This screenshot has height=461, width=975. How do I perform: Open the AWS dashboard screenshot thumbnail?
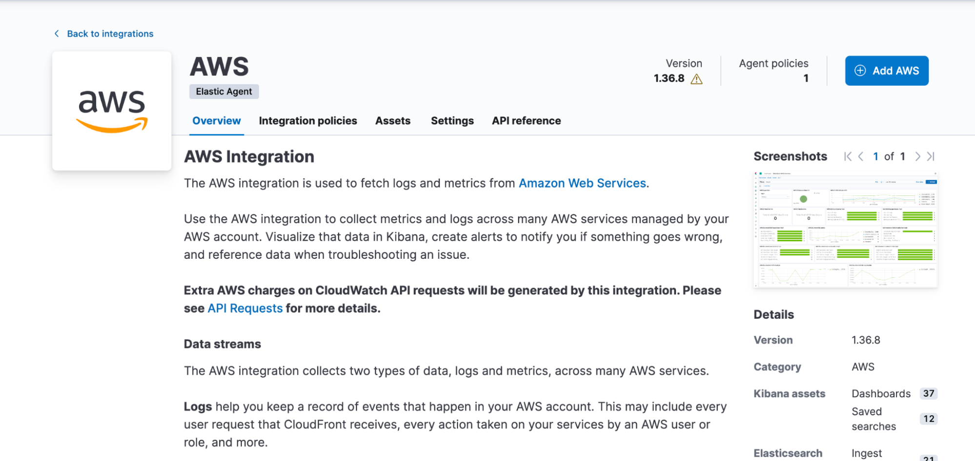coord(845,230)
